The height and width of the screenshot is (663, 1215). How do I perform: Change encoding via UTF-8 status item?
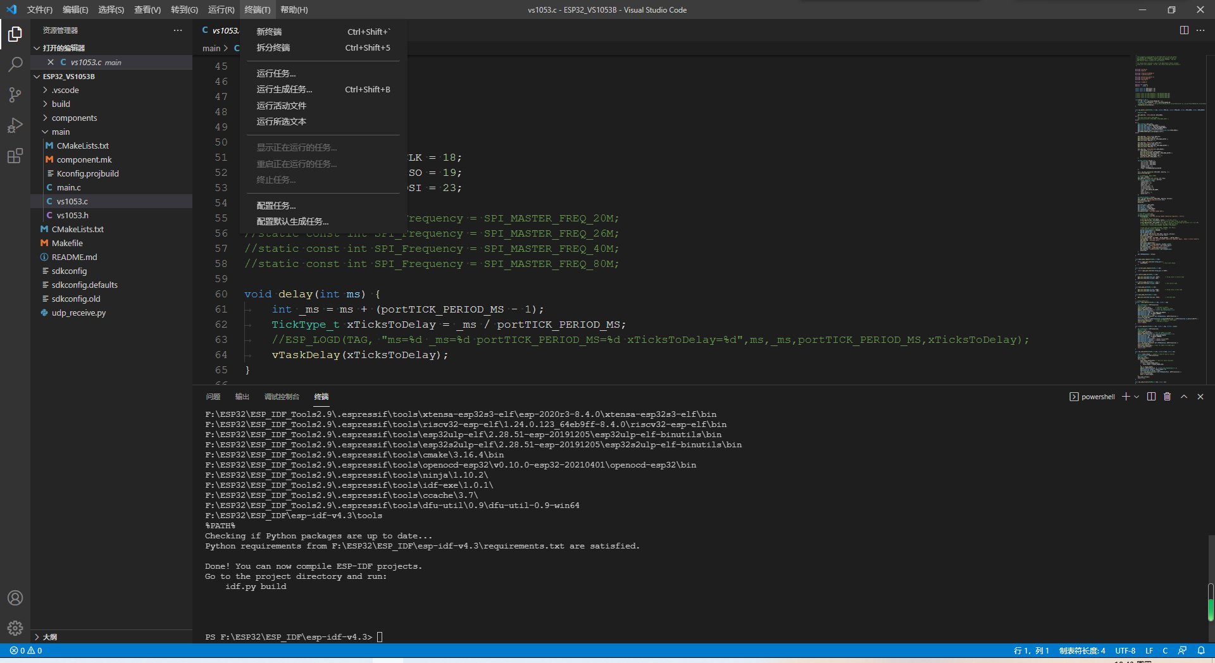coord(1125,650)
